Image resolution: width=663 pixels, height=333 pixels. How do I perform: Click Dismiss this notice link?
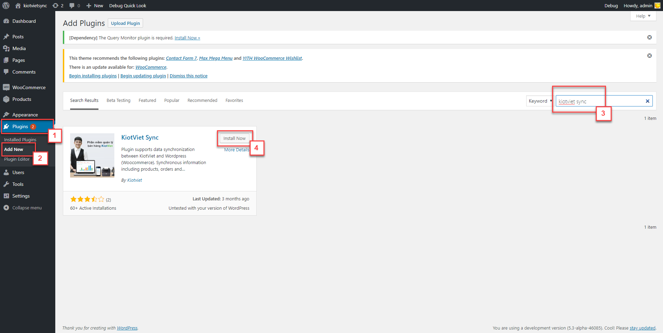pos(189,76)
